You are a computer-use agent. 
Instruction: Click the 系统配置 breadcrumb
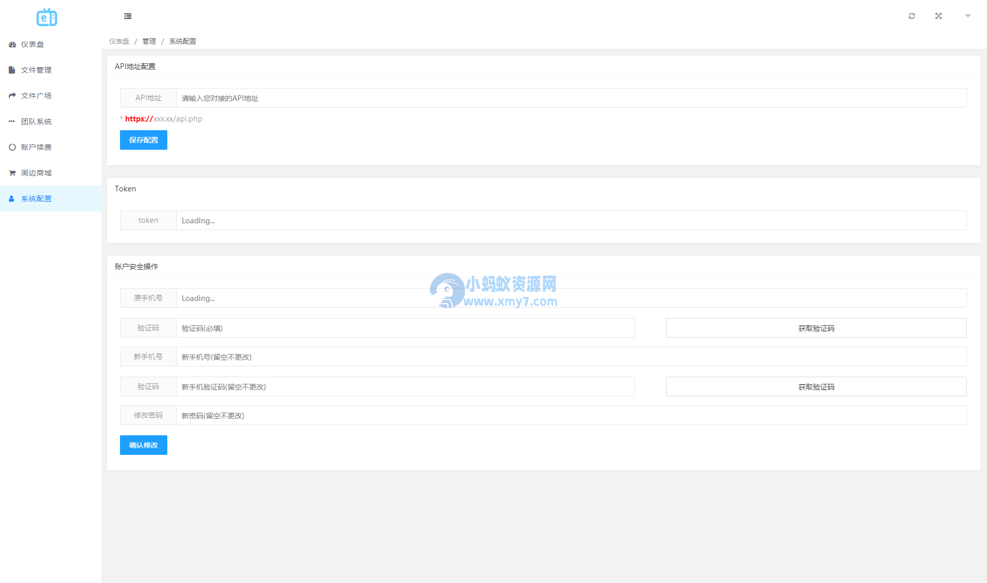tap(183, 41)
